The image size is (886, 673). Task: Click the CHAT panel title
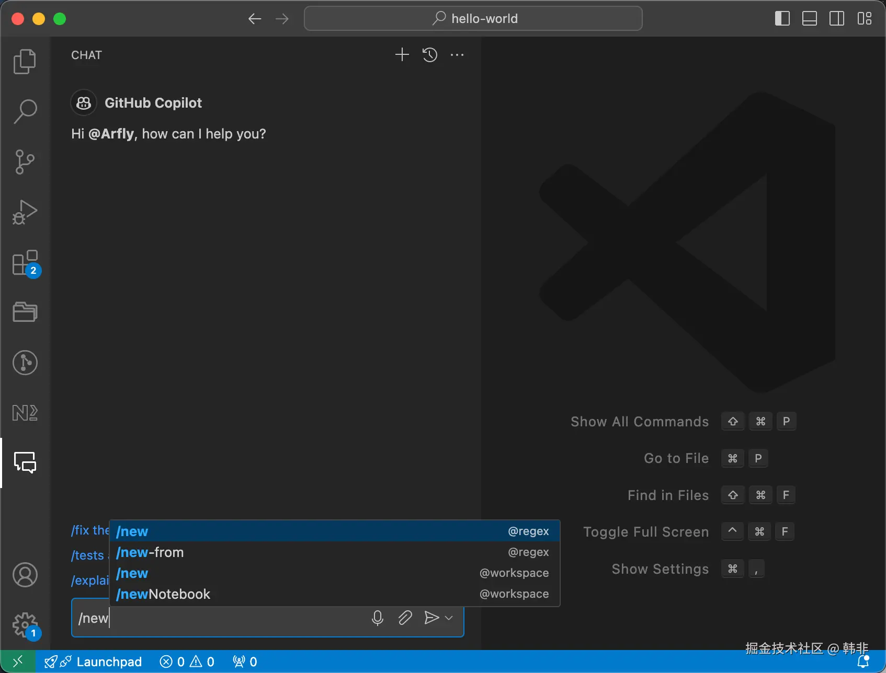(x=87, y=55)
